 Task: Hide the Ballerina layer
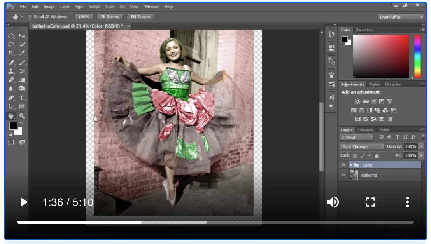[x=343, y=175]
